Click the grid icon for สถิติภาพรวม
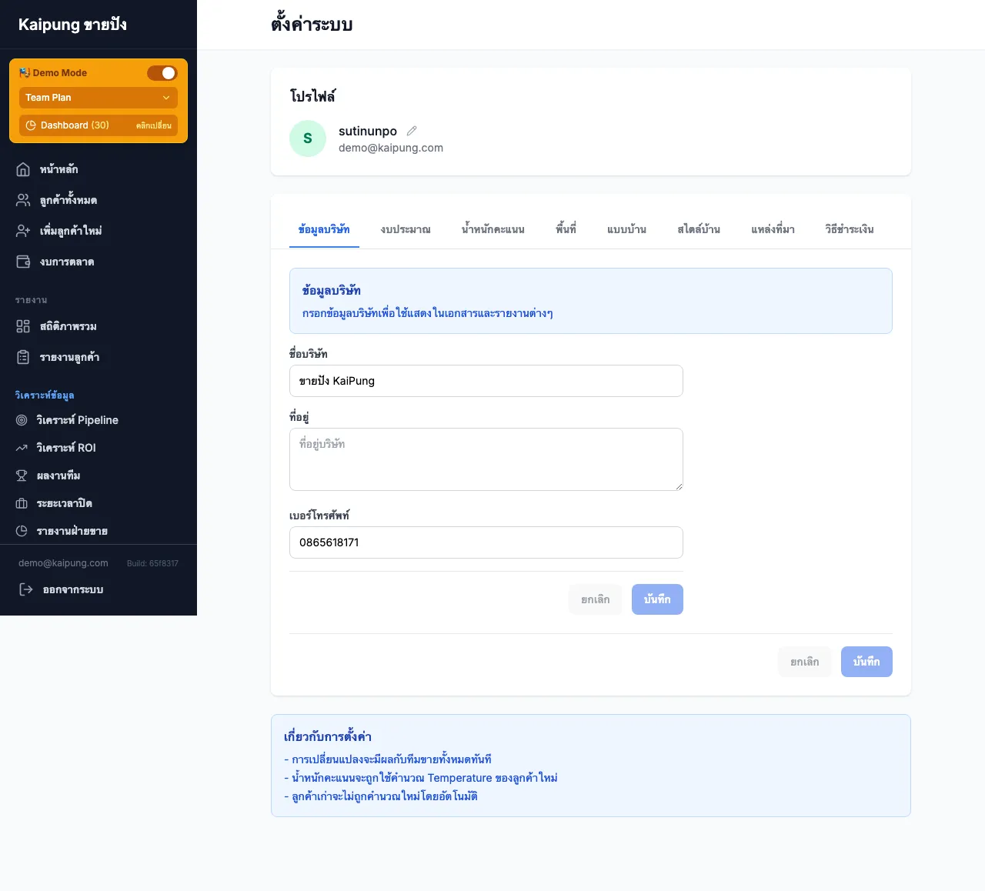The image size is (985, 891). tap(23, 326)
